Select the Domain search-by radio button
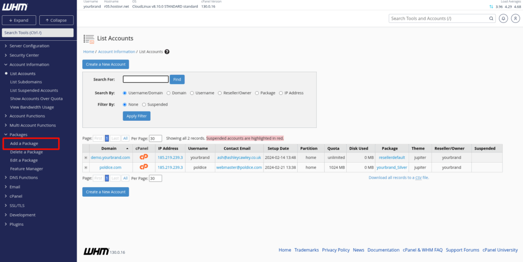Screen dimensions: 523x262 coord(168,93)
